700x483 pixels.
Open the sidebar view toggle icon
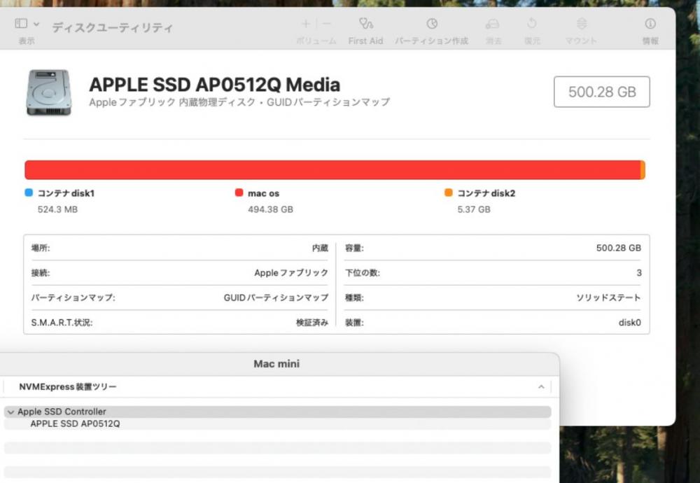point(21,23)
